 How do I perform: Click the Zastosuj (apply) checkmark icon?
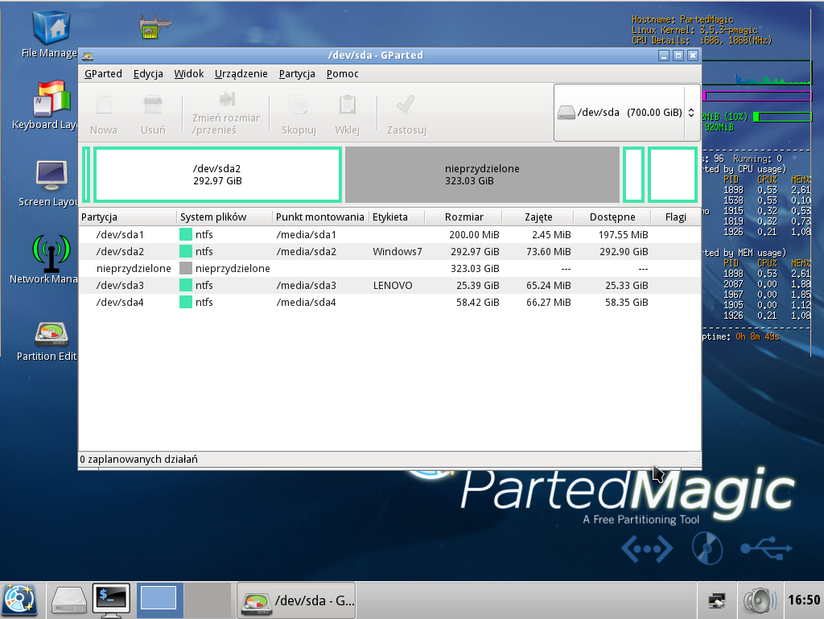click(x=406, y=104)
